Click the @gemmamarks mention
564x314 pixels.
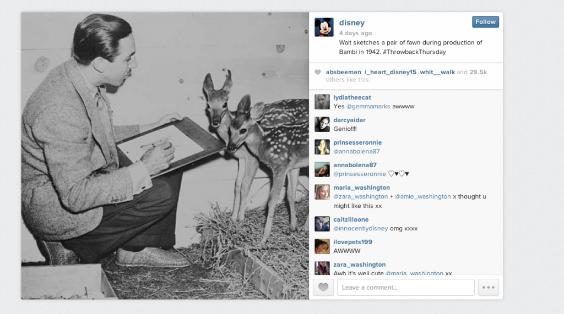point(368,106)
